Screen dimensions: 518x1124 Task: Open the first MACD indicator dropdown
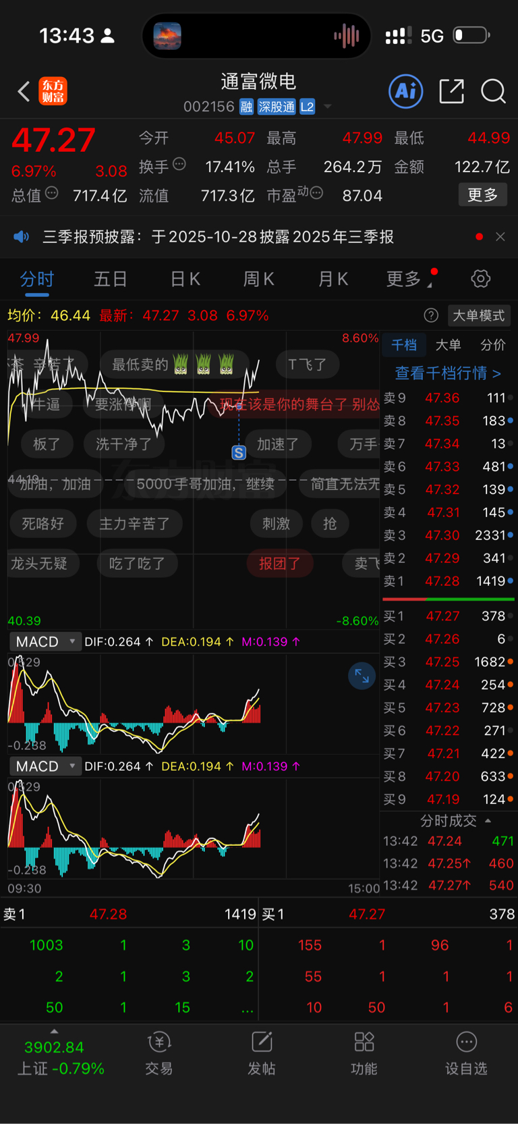(x=45, y=642)
